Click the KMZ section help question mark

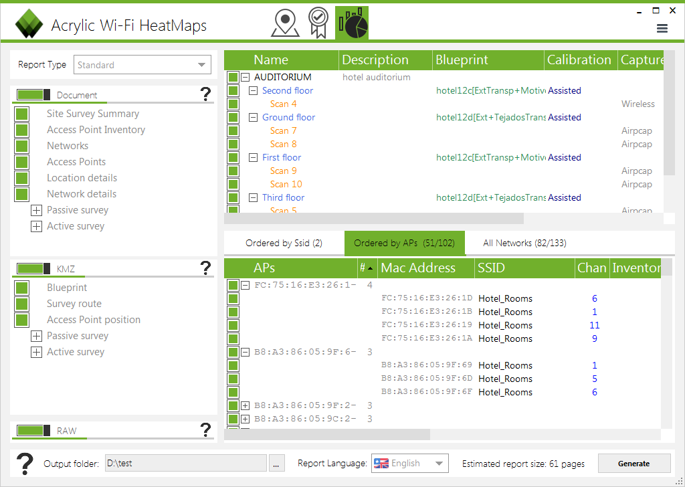point(206,269)
